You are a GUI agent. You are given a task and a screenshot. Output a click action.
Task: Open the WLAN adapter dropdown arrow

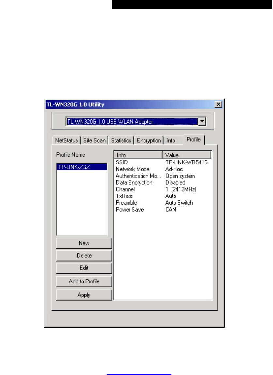[x=202, y=121]
